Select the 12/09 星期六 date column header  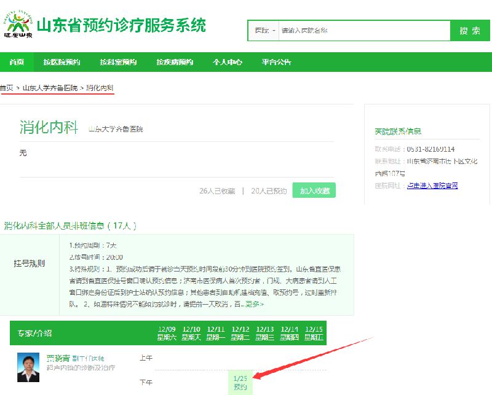tap(167, 333)
